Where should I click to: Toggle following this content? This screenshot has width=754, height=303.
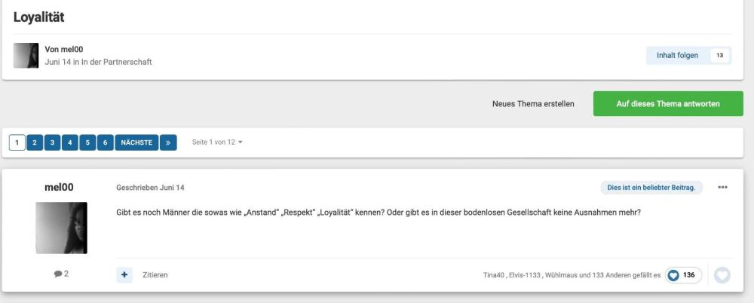[678, 55]
